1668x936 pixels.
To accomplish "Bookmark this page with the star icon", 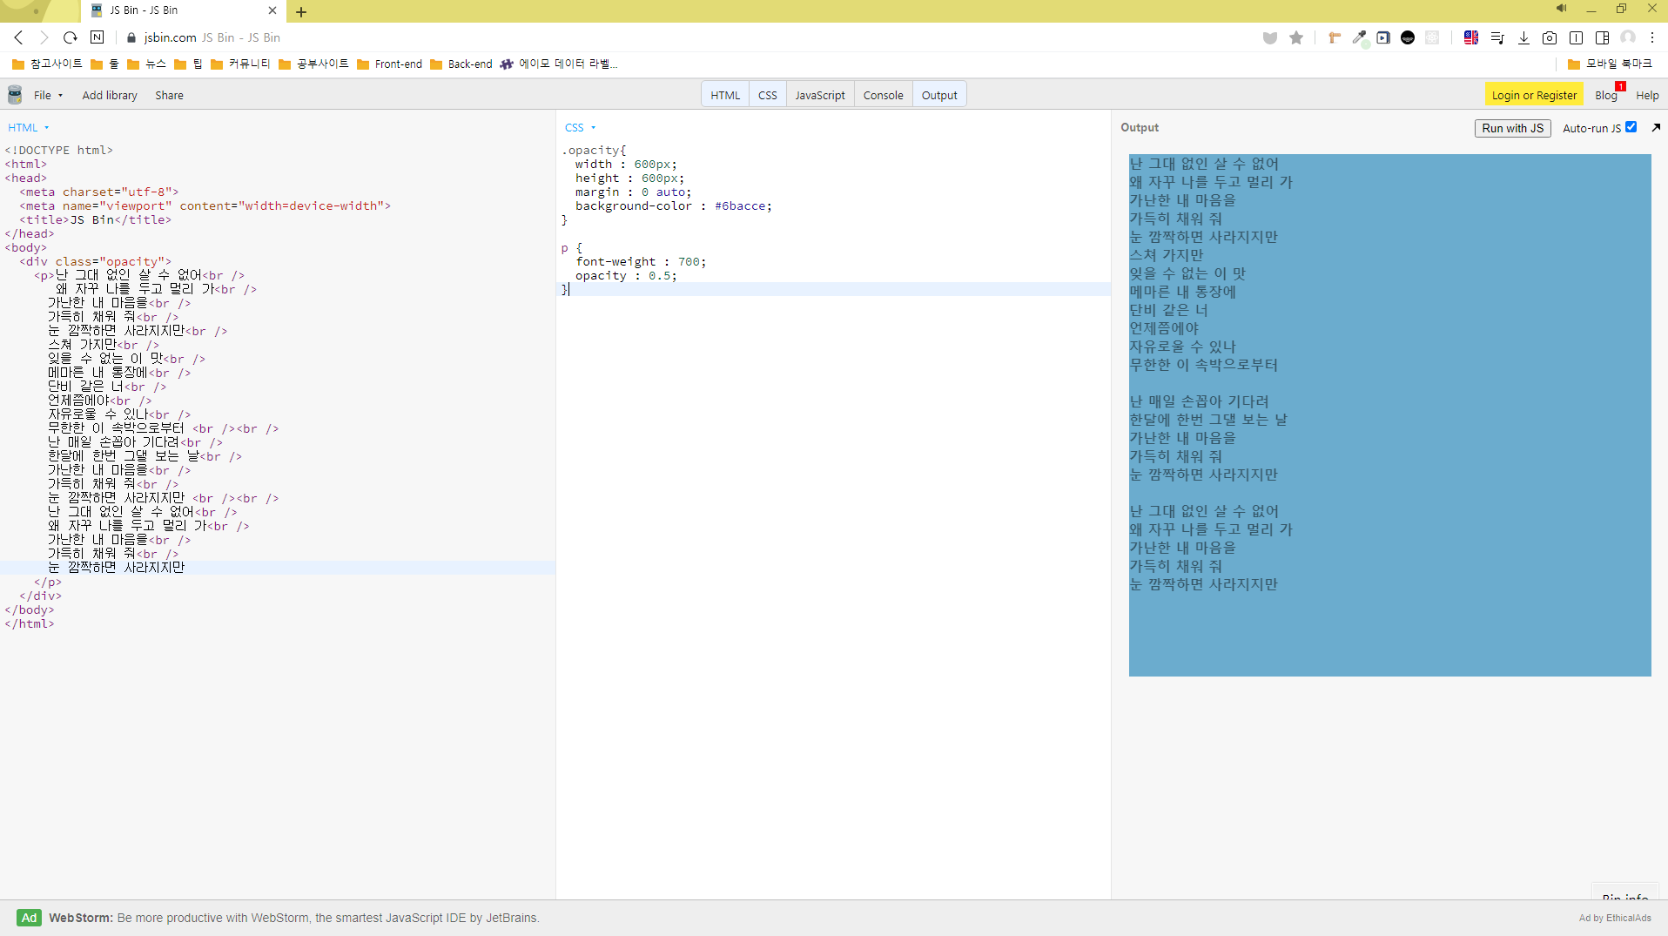I will [x=1296, y=37].
